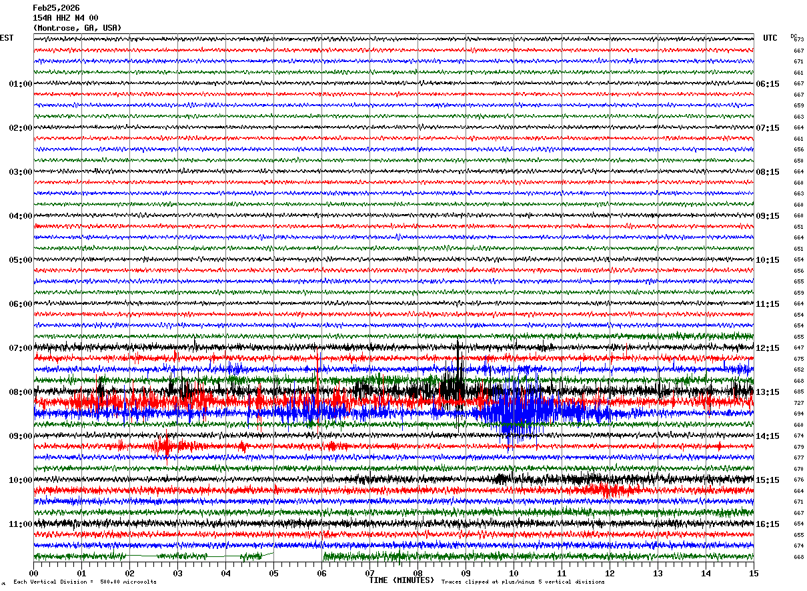Select the 11:00 EST time label
807x591 pixels.
[20, 524]
